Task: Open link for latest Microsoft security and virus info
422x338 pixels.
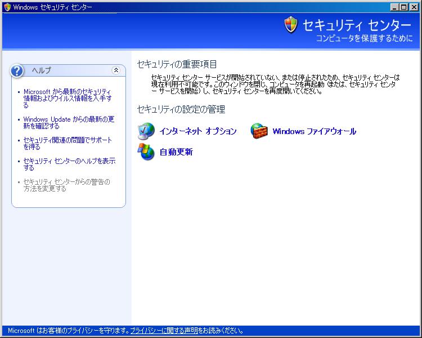Action: (68, 98)
